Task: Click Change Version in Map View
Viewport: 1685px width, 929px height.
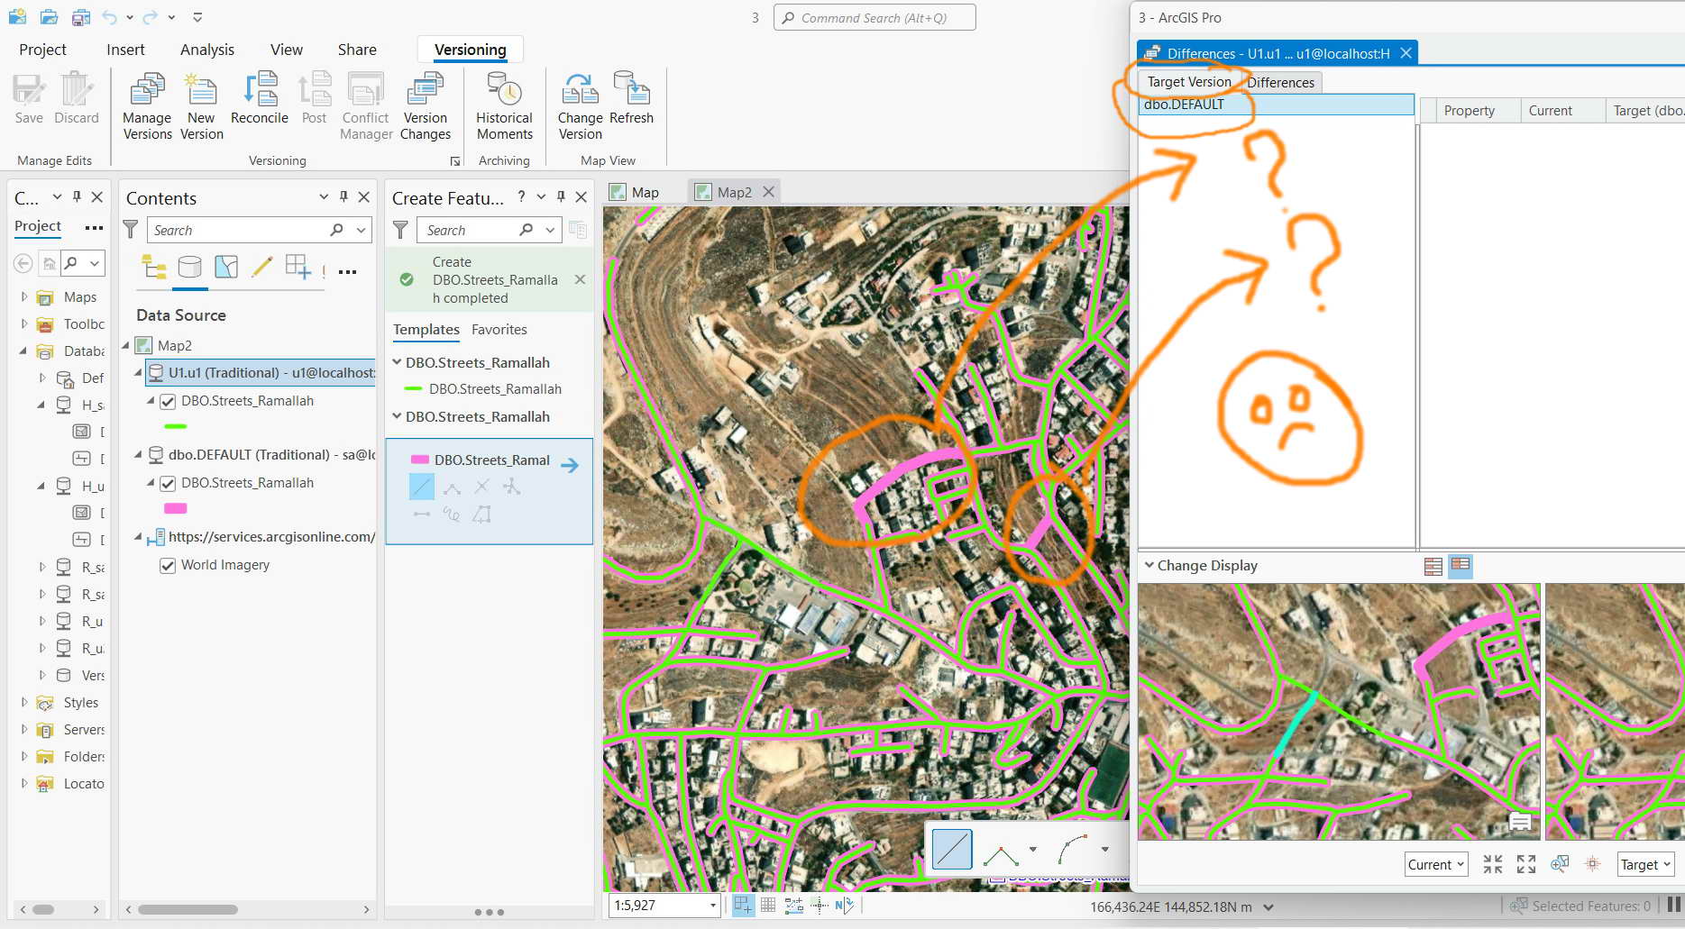Action: [x=580, y=106]
